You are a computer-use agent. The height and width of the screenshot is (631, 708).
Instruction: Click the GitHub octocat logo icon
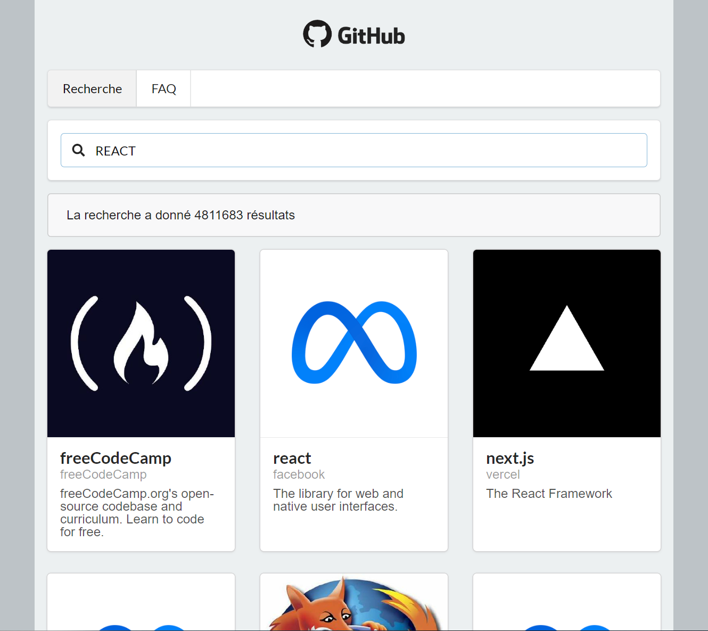(317, 34)
